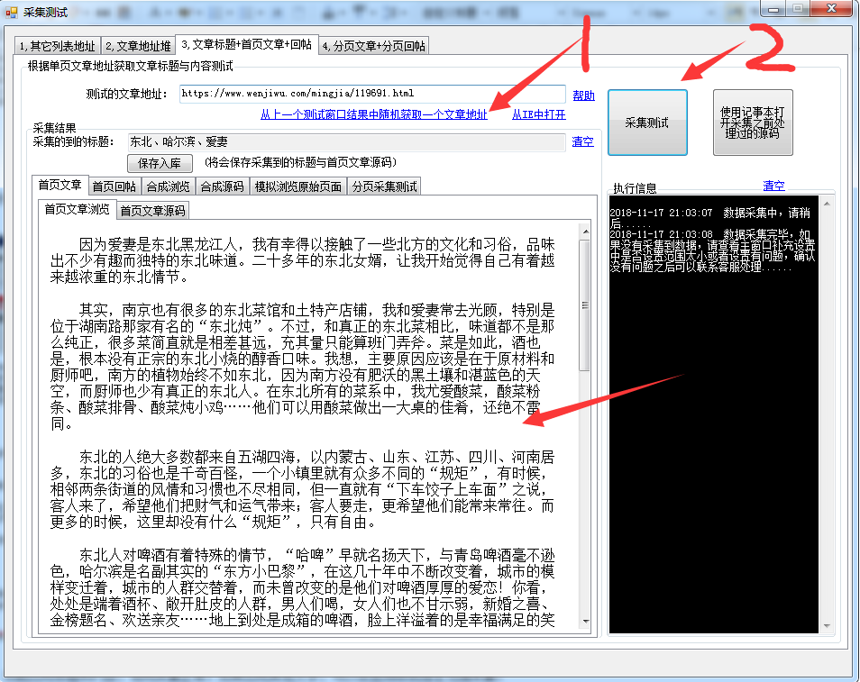The height and width of the screenshot is (682, 860).
Task: Click the article vertical scrollbar thumb
Action: 585,305
